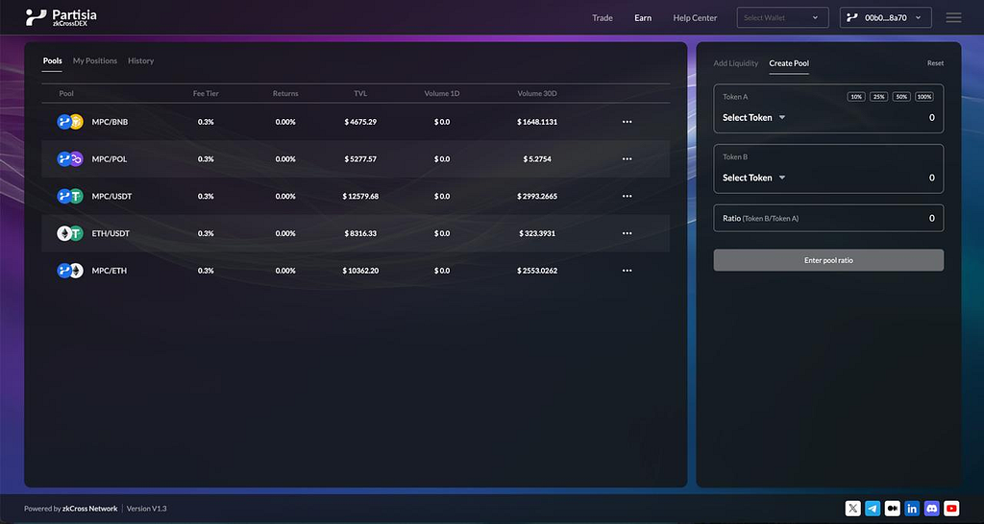Image resolution: width=984 pixels, height=524 pixels.
Task: Click the MPC/POL pool token icons
Action: pos(70,159)
